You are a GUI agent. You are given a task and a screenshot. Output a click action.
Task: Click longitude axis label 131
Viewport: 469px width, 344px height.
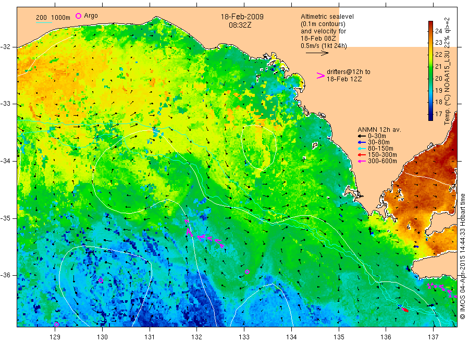[x=150, y=337]
